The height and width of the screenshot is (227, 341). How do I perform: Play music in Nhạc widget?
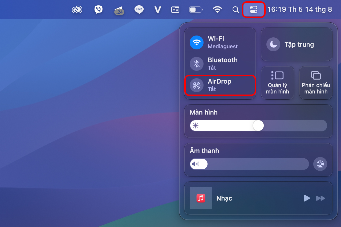(307, 198)
